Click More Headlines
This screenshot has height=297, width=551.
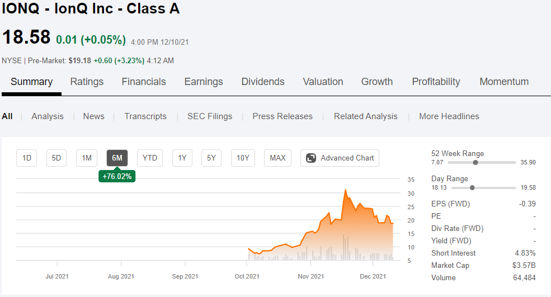point(449,116)
